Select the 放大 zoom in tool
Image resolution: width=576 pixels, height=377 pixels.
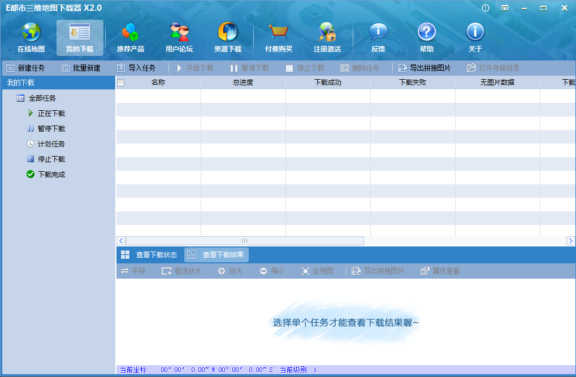click(x=229, y=271)
